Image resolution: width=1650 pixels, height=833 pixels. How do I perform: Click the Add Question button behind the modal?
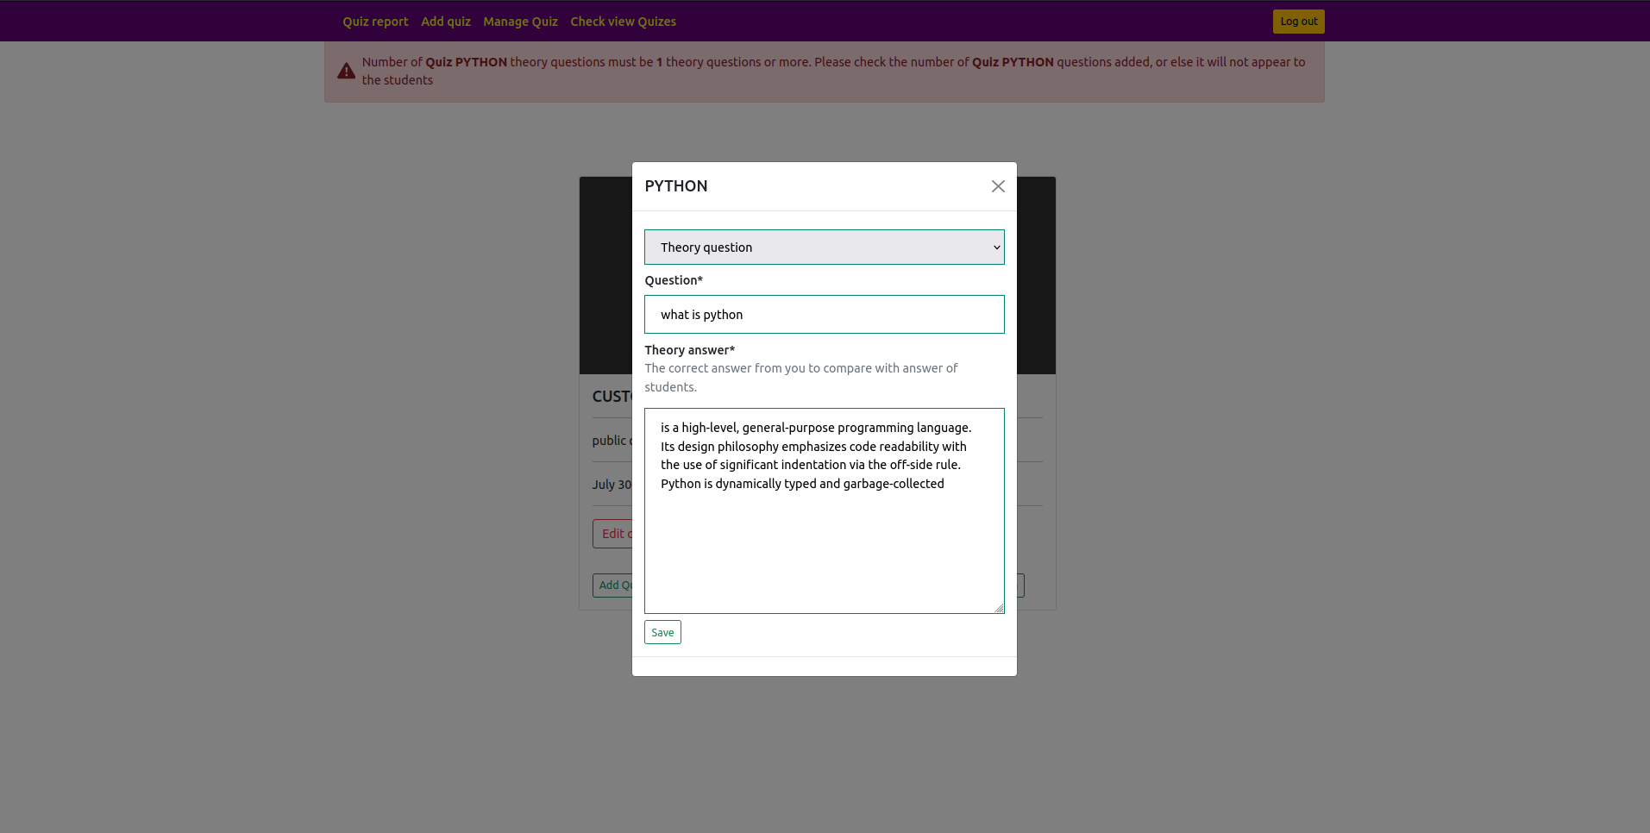614,585
